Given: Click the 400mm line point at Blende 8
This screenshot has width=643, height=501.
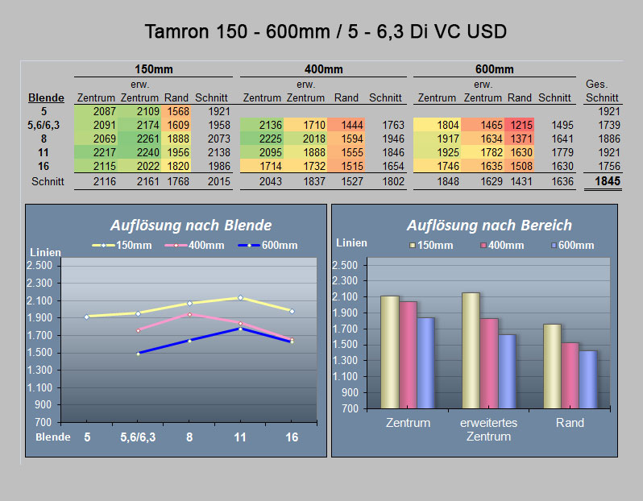Looking at the screenshot, I should click(x=189, y=314).
